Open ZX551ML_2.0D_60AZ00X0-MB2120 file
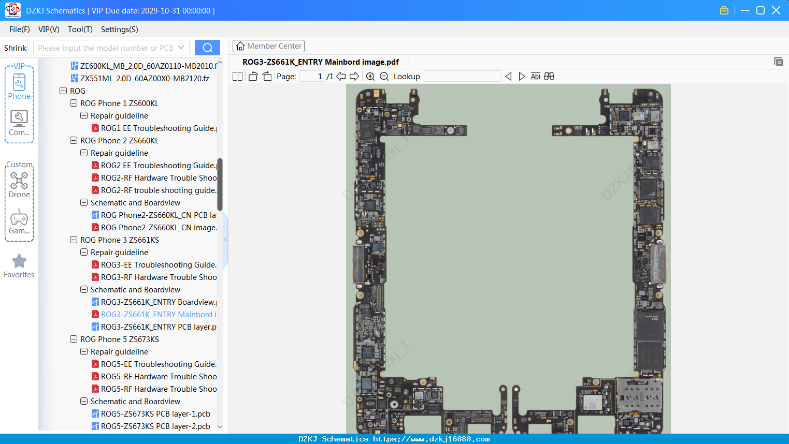Image resolution: width=789 pixels, height=444 pixels. coord(140,79)
